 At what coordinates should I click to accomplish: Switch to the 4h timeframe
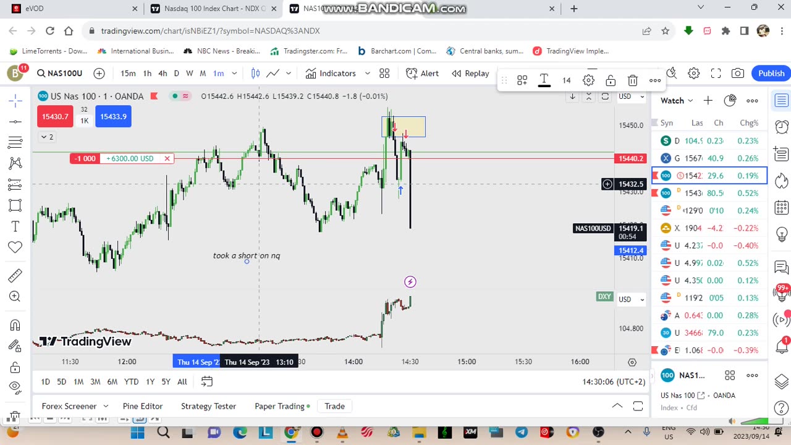[x=163, y=74]
